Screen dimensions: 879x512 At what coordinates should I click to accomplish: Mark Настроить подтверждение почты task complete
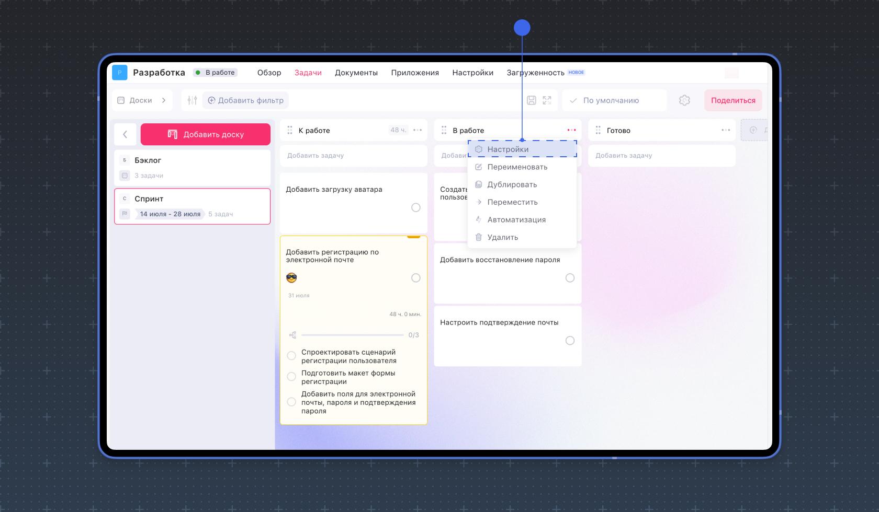click(570, 341)
